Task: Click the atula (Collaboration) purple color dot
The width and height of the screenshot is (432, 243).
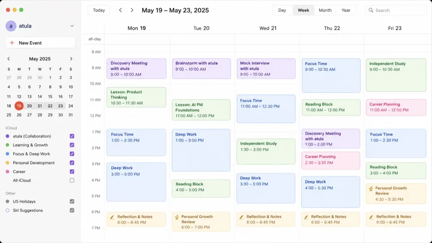Action: tap(8, 136)
